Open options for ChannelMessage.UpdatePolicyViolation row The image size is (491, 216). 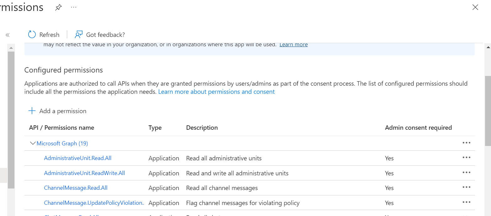click(x=466, y=202)
